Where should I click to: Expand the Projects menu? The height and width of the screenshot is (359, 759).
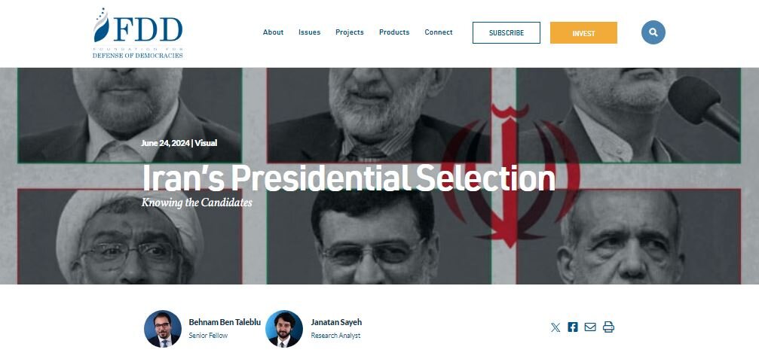(350, 32)
